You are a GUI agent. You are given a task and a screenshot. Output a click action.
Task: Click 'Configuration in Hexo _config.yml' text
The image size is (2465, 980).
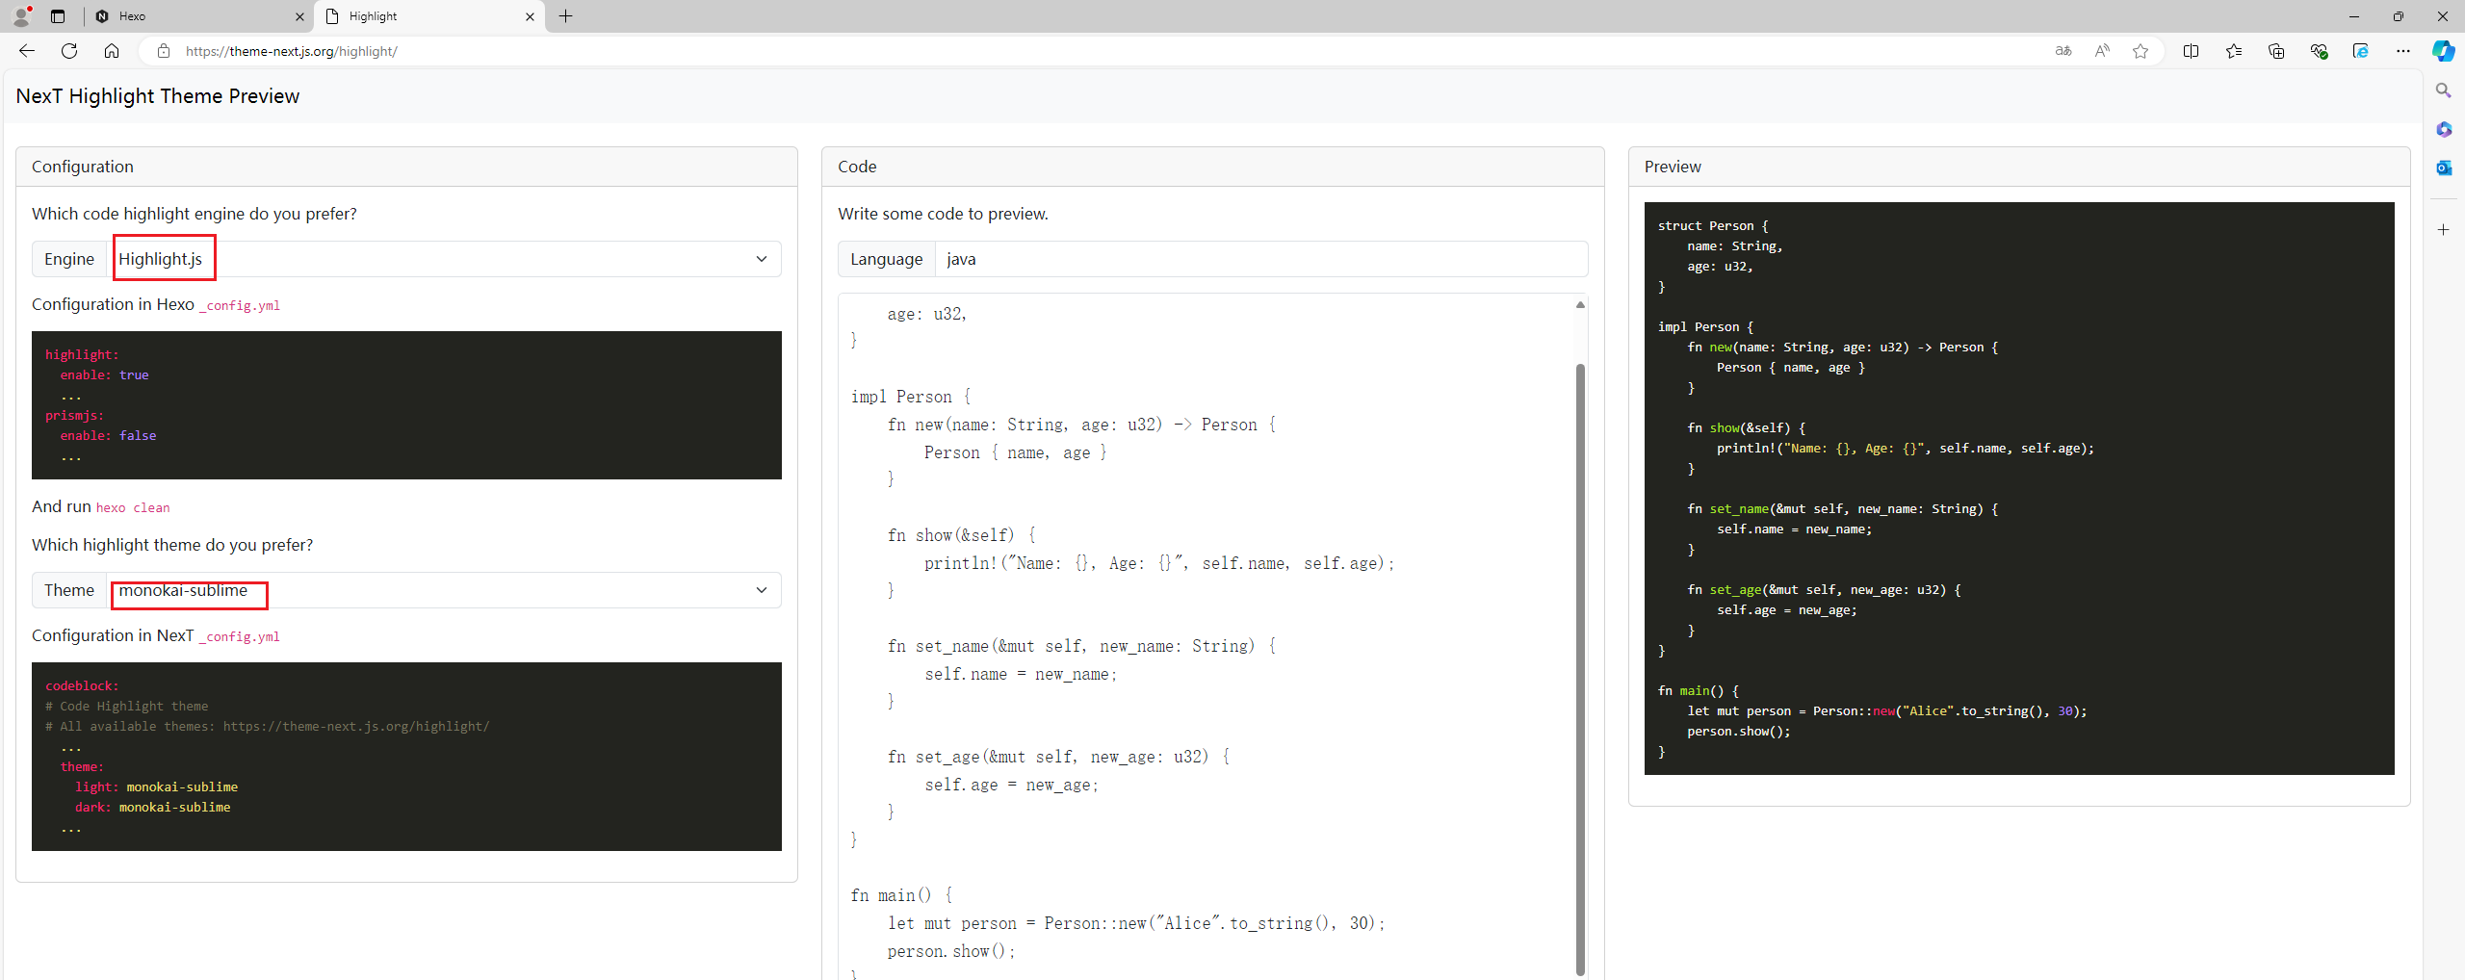[x=156, y=304]
